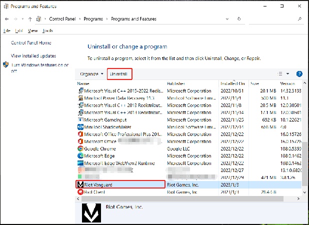Click the Uninstall button
This screenshot has width=309, height=225.
(119, 74)
